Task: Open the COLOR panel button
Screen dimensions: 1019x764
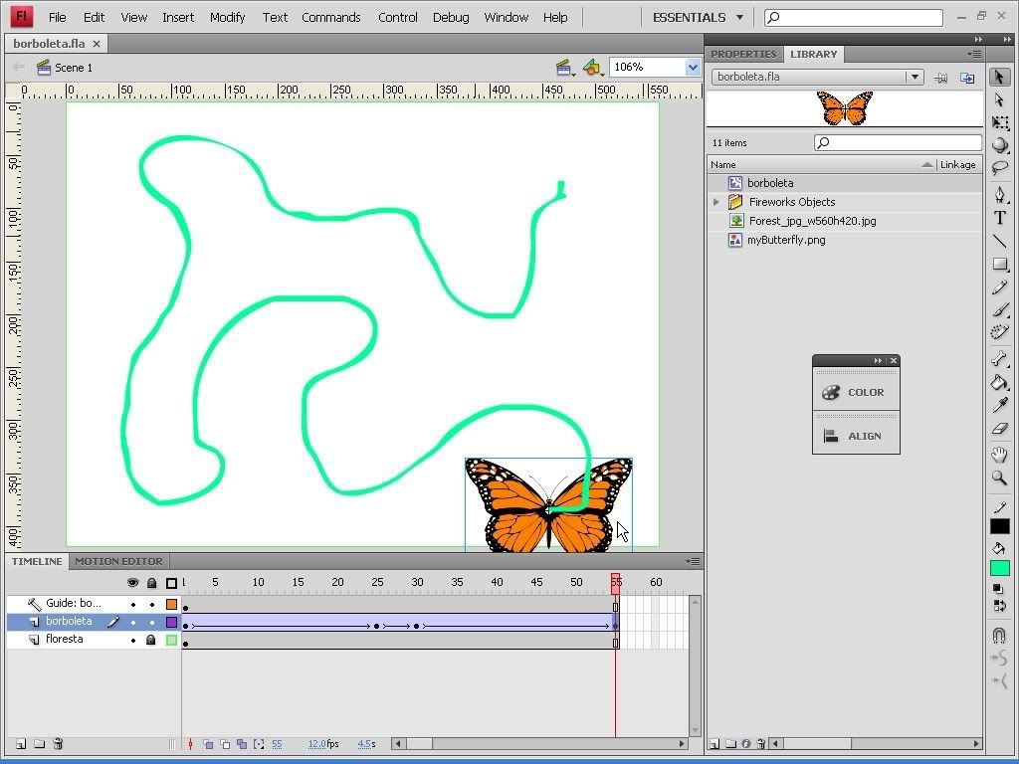Action: 856,392
